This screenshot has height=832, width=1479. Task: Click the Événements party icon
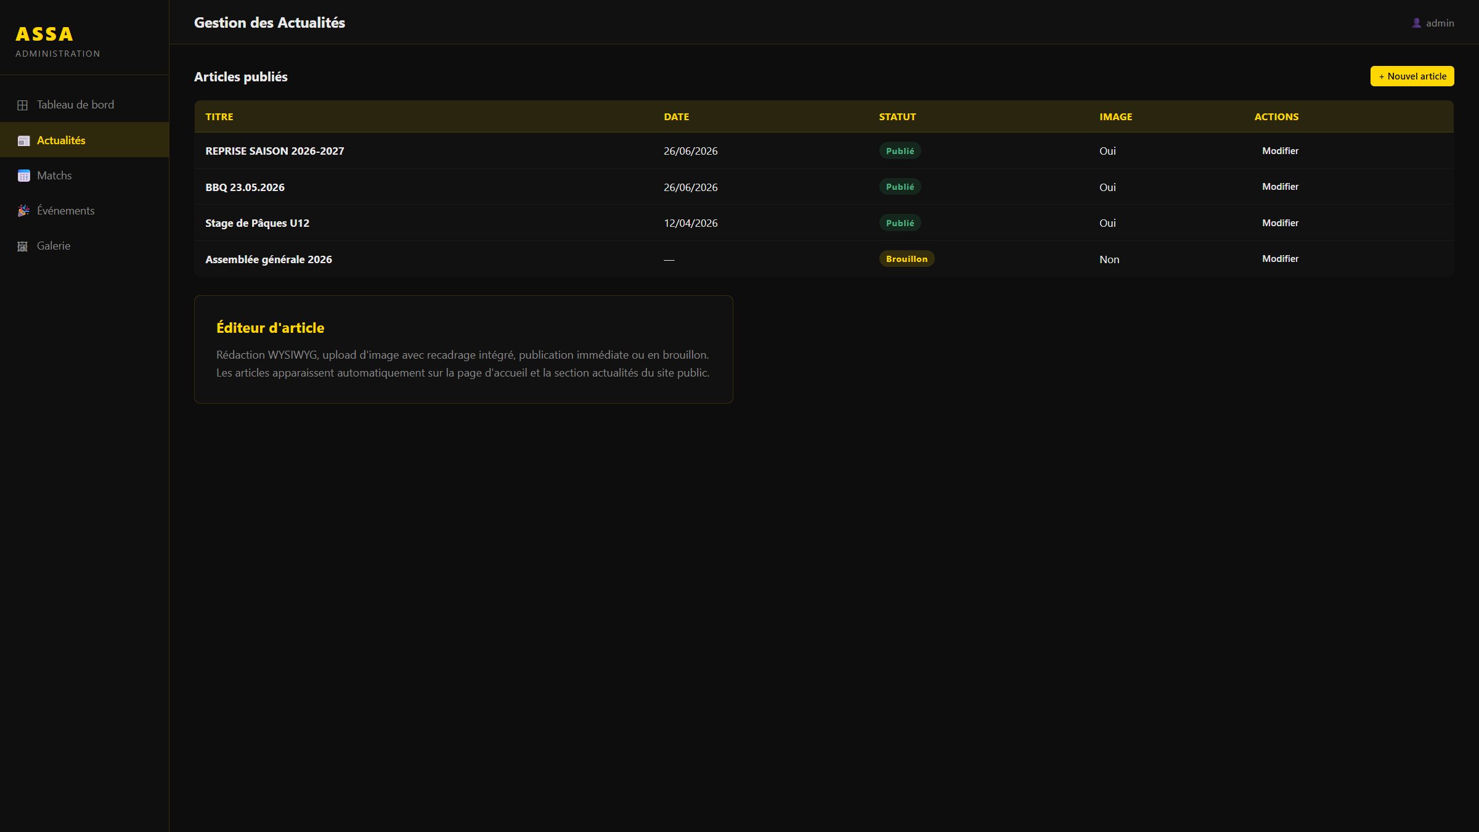click(23, 211)
